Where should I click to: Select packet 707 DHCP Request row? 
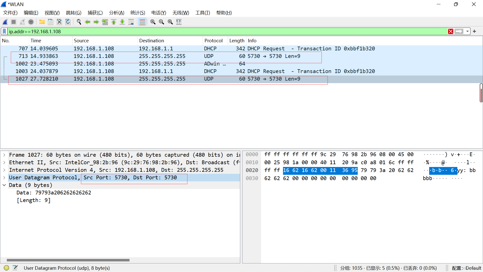coord(241,49)
